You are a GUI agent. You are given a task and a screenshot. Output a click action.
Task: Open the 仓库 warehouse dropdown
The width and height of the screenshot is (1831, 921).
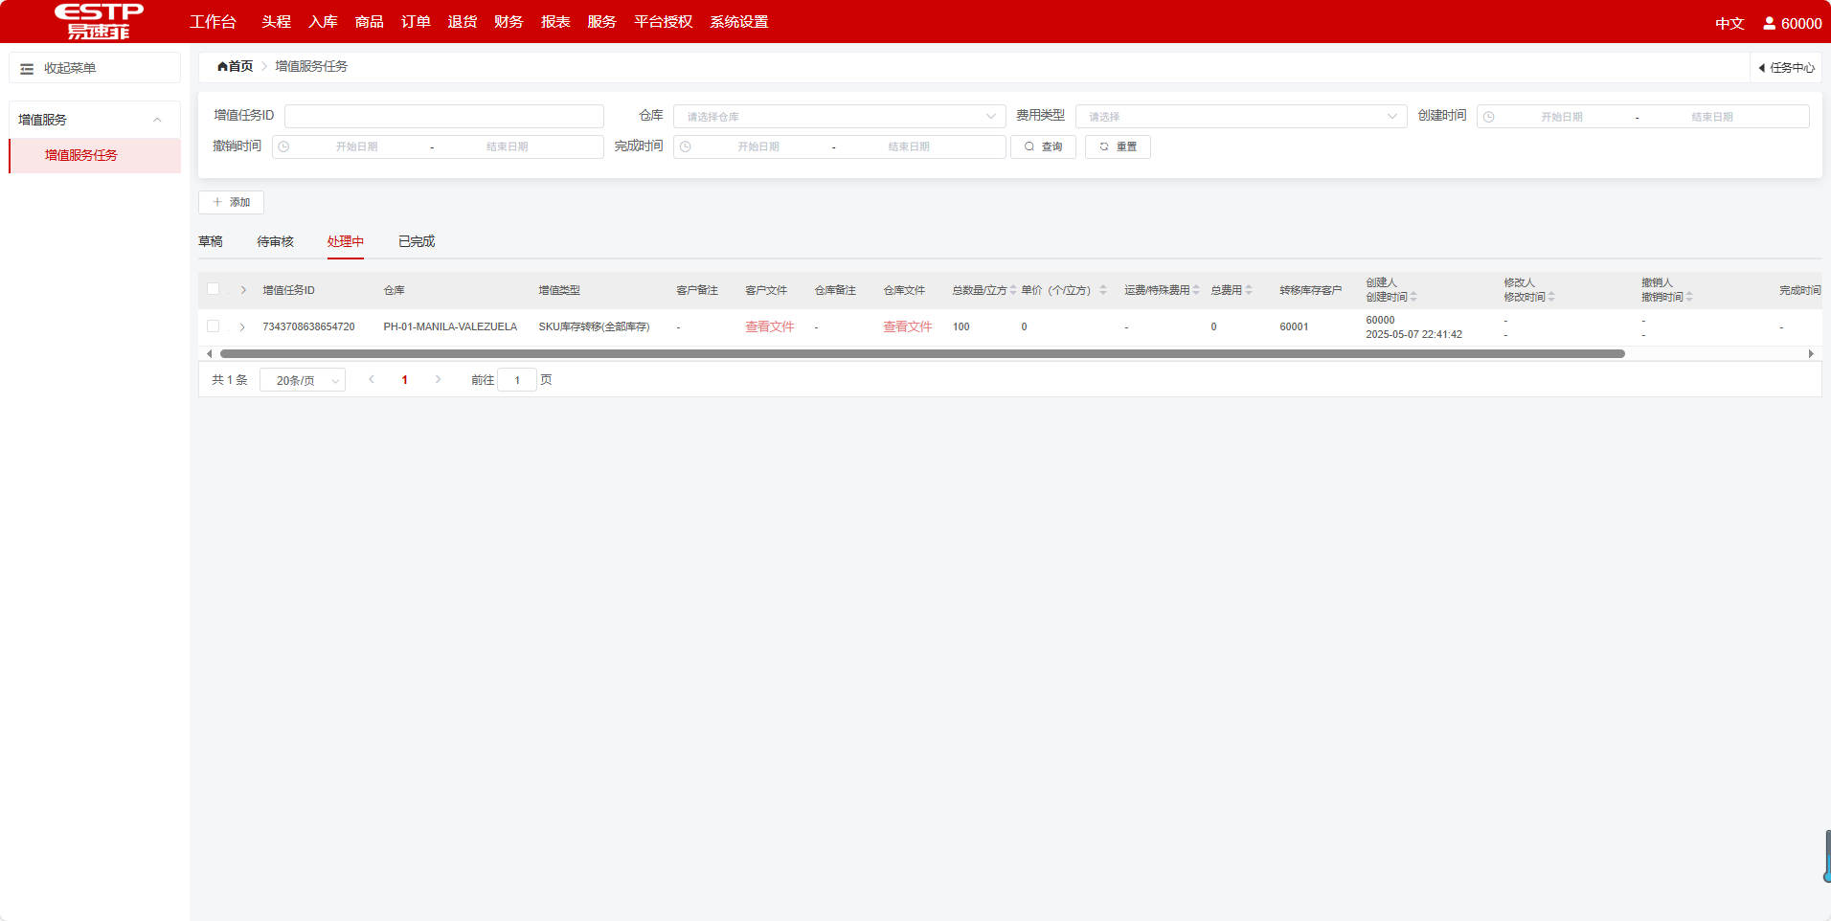click(x=839, y=117)
